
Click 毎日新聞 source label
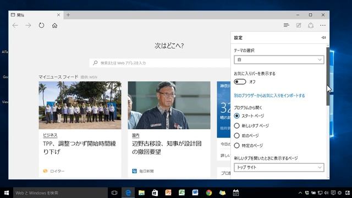tap(146, 171)
